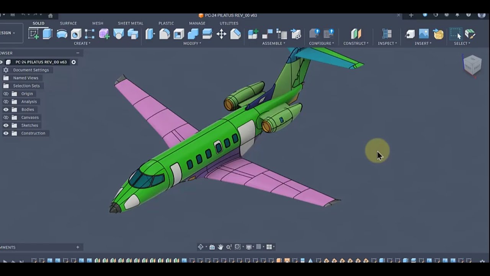490x276 pixels.
Task: Select the Extrude tool
Action: tap(47, 34)
